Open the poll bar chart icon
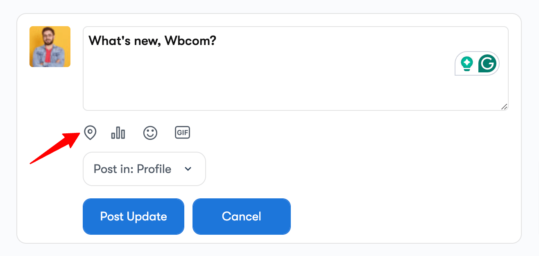The width and height of the screenshot is (539, 256). click(118, 132)
